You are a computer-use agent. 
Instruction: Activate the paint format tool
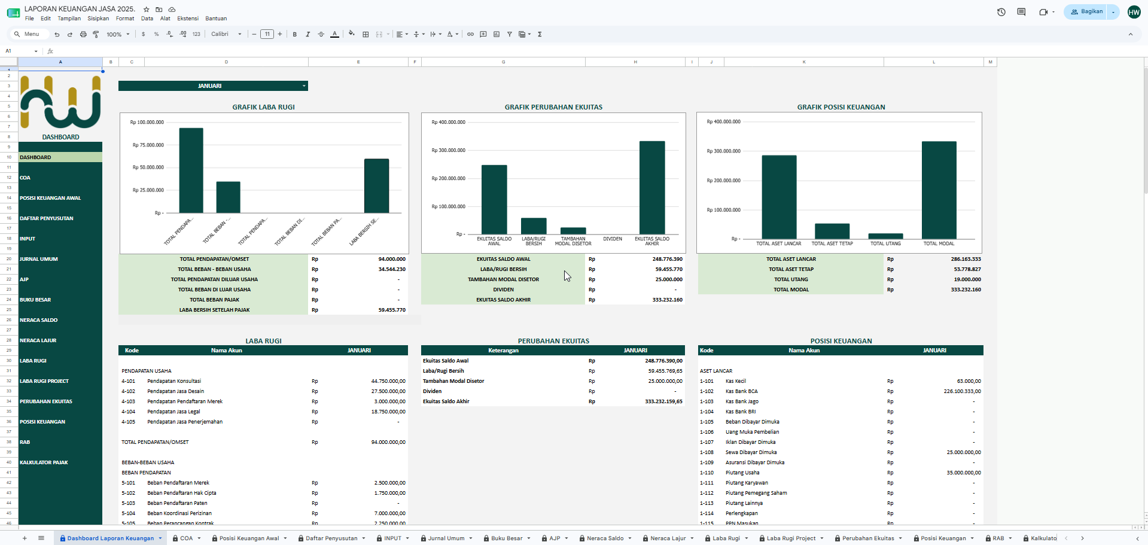pos(96,34)
